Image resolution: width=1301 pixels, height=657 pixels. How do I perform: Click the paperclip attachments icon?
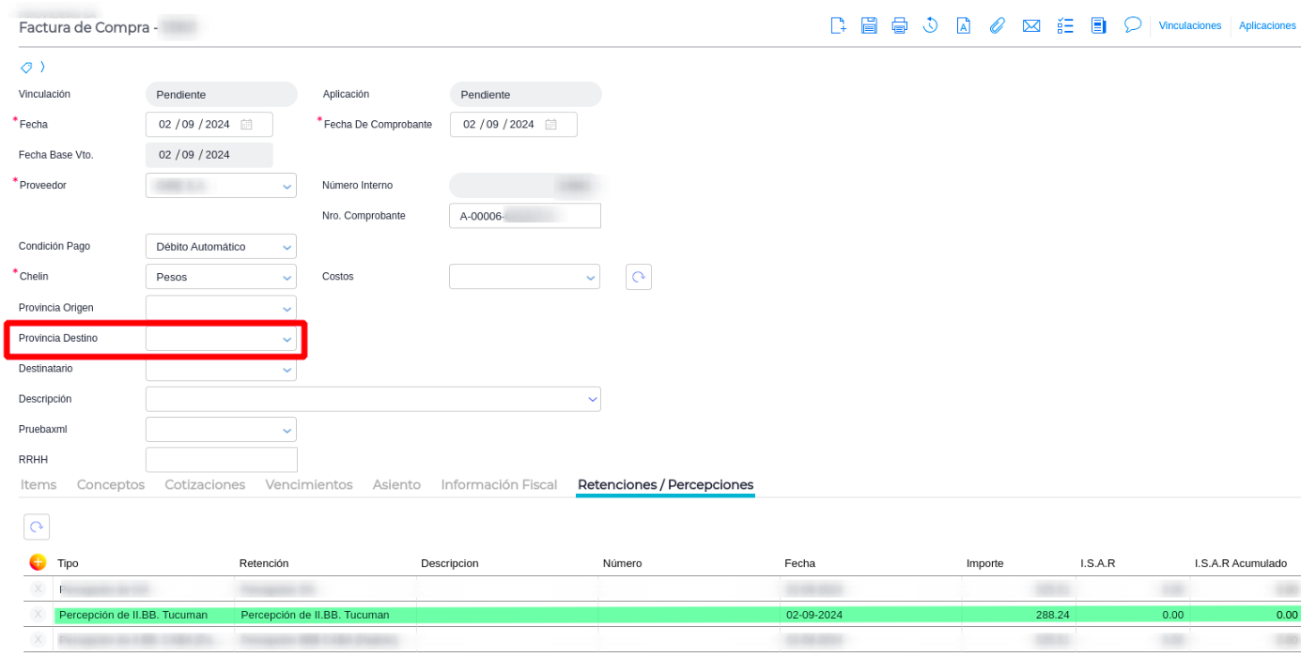998,25
